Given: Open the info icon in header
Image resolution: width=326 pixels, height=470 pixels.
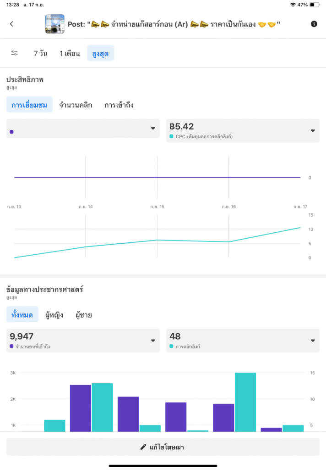Looking at the screenshot, I should click(314, 24).
